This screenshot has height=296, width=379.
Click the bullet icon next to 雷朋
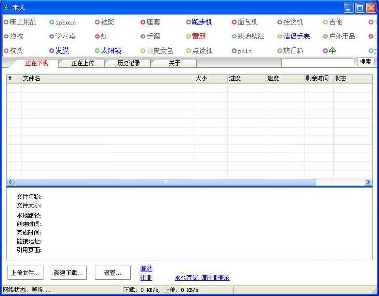(x=188, y=37)
